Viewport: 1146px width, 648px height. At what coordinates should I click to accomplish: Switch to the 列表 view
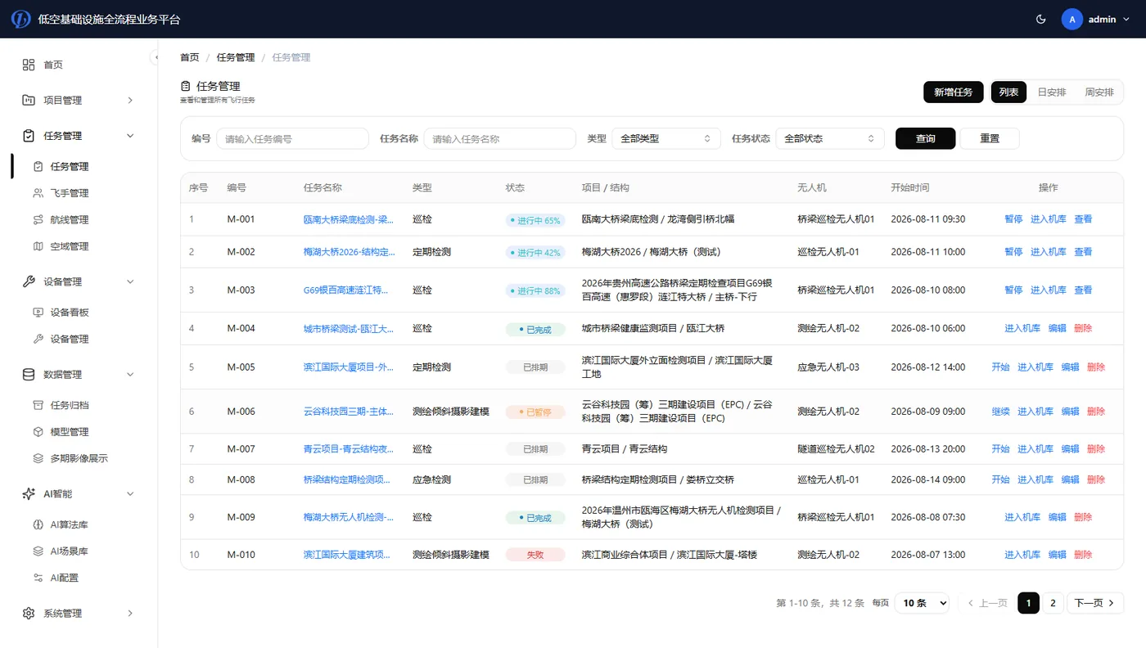[1008, 92]
